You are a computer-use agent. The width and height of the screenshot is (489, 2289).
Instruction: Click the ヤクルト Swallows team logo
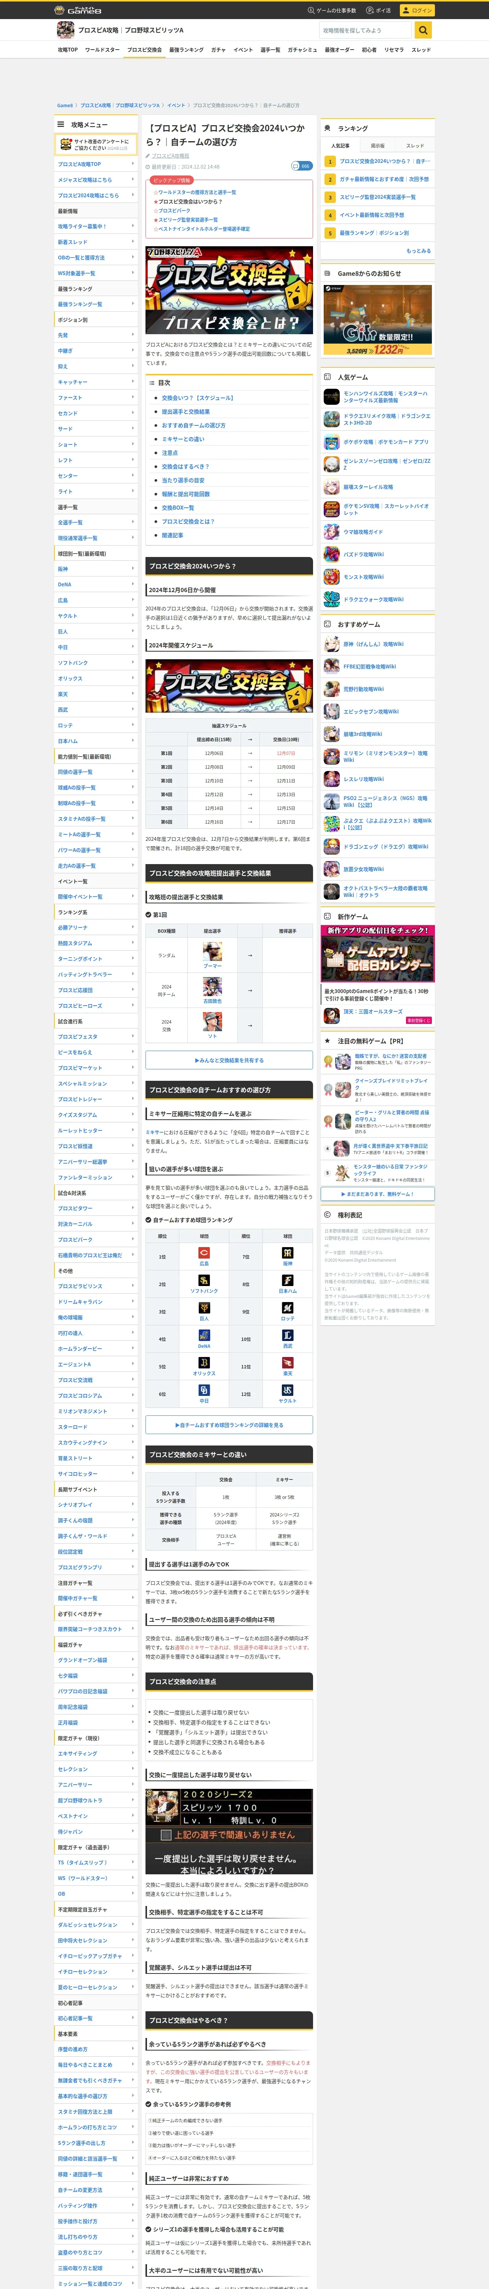(288, 1391)
